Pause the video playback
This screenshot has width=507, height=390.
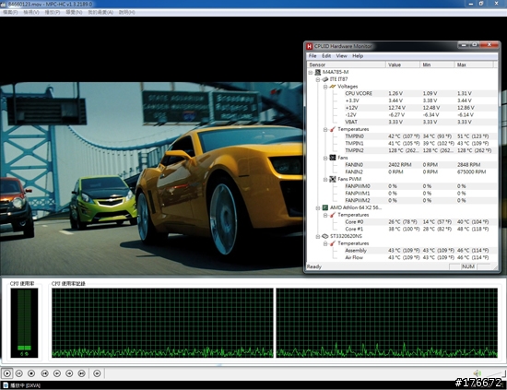click(19, 373)
